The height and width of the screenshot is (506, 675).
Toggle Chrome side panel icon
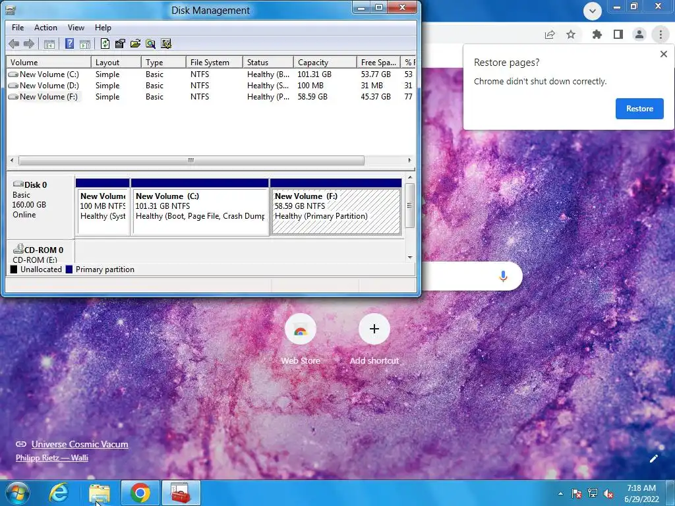pyautogui.click(x=618, y=34)
